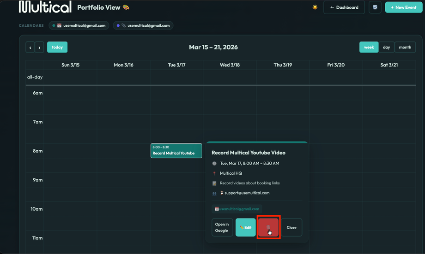The height and width of the screenshot is (254, 425).
Task: Click the Multical HQ location text
Action: coord(231,173)
